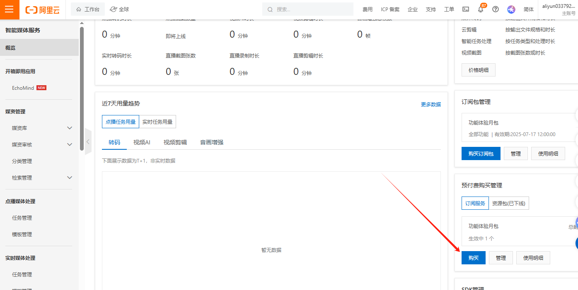This screenshot has height=290, width=578.
Task: Open the 工作台 home button
Action: [88, 9]
